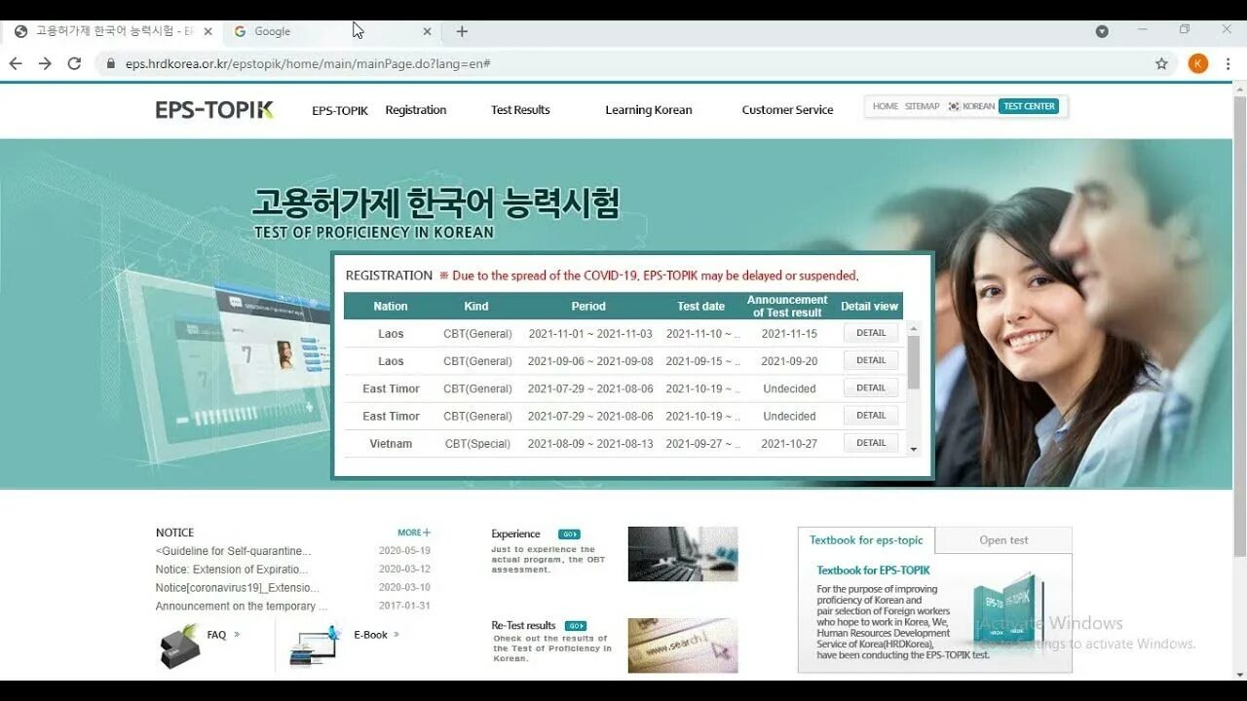Click GO button next to Re-Test results
1247x701 pixels.
[576, 625]
